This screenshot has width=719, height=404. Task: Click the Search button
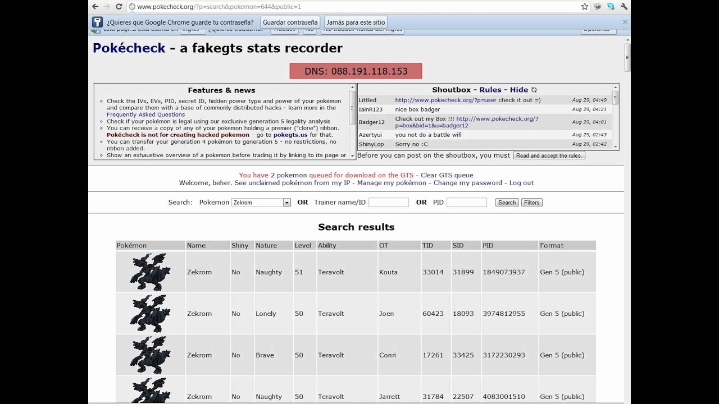pyautogui.click(x=507, y=203)
